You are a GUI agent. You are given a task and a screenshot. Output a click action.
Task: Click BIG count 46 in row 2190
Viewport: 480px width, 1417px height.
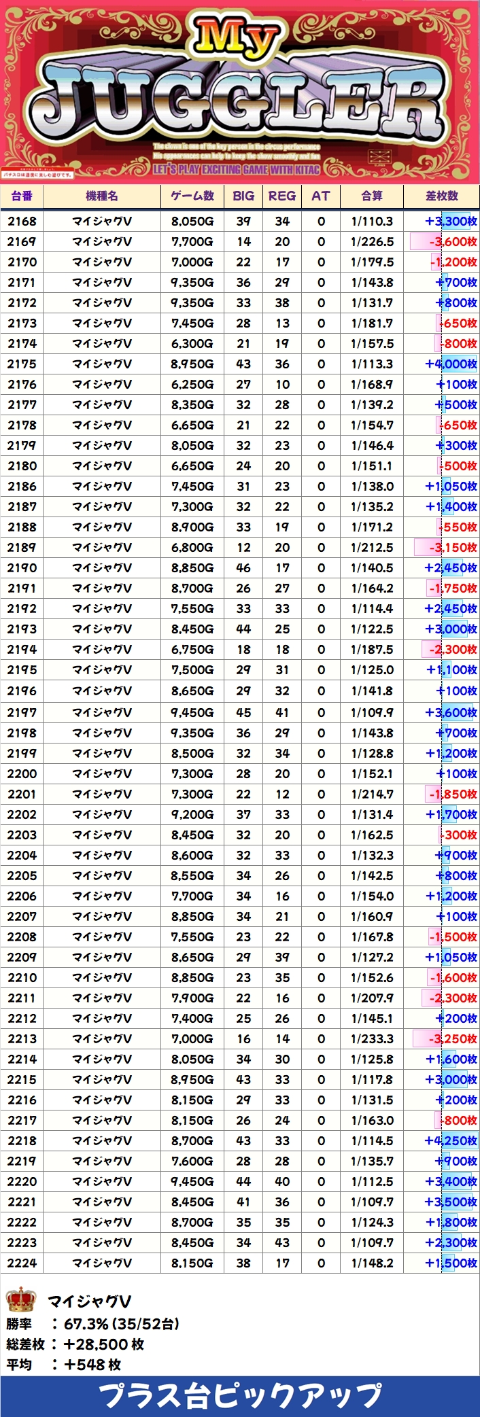pyautogui.click(x=243, y=567)
